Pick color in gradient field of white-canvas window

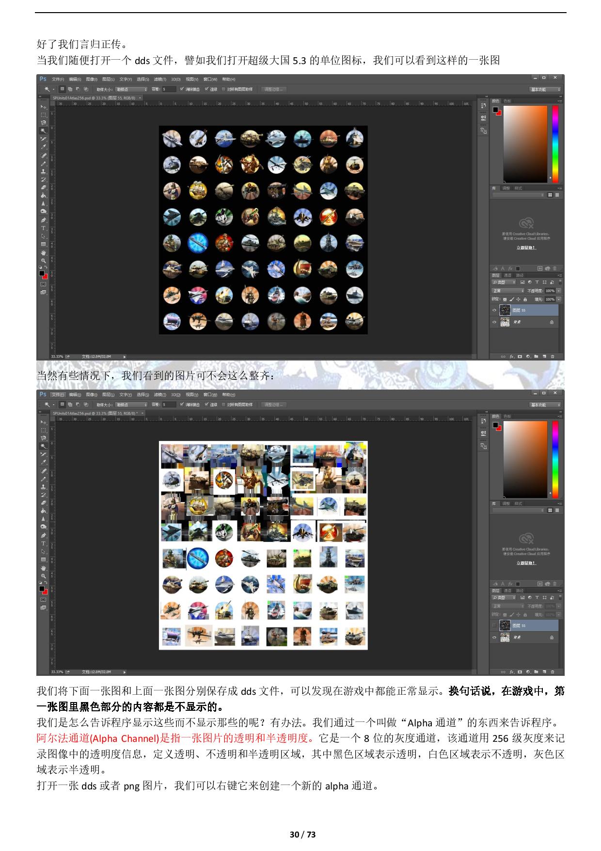(525, 459)
